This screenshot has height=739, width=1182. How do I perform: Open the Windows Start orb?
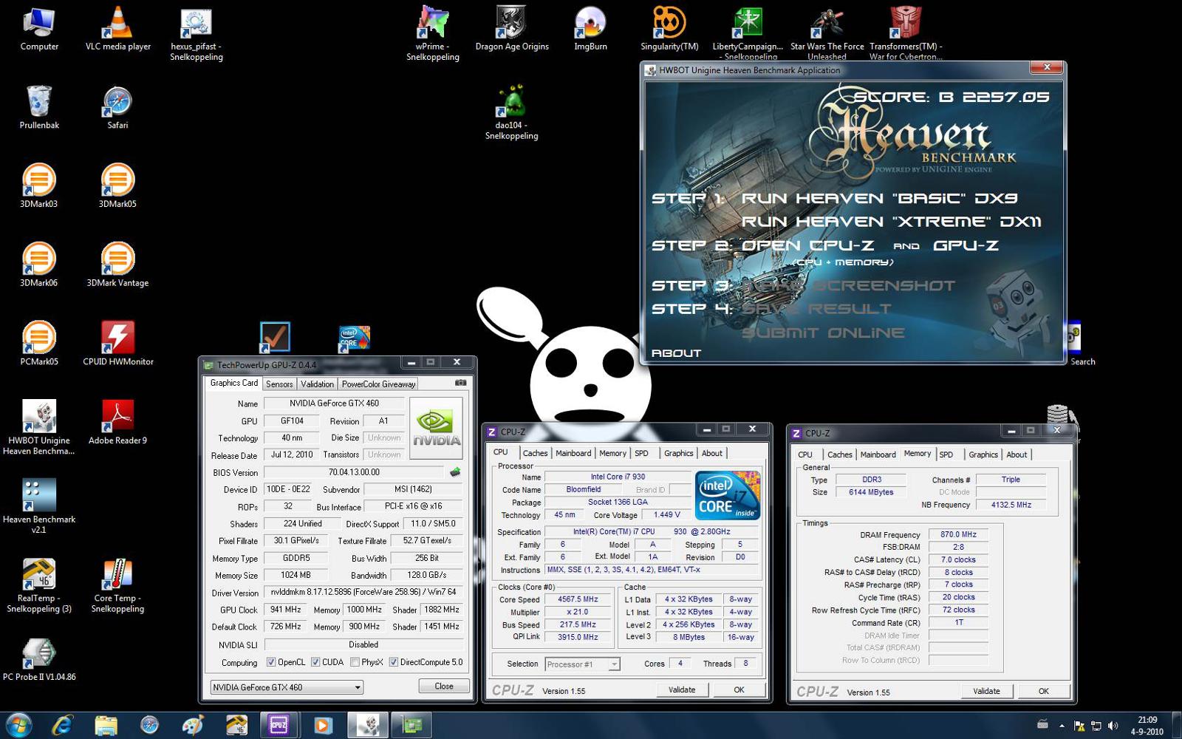18,725
